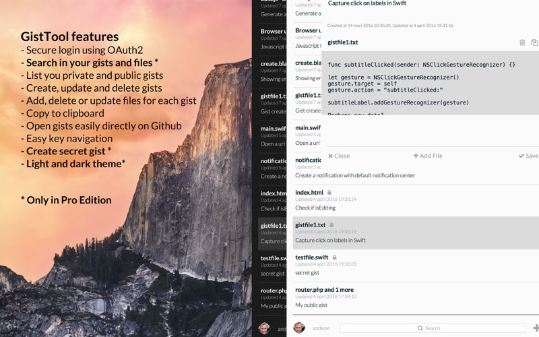Screen dimensions: 539x337
Task: Click Add File in the gist editor
Action: (x=428, y=156)
